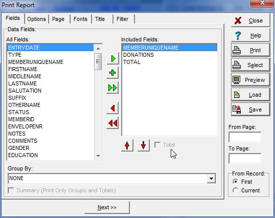275x218 pixels.
Task: Click All Fields list scroll up arrow
Action: pyautogui.click(x=98, y=49)
